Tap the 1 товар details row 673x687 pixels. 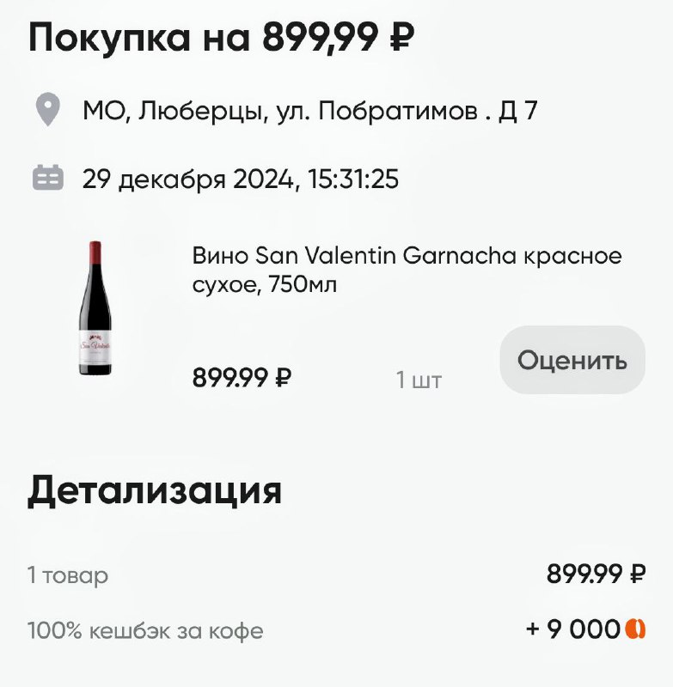click(336, 574)
